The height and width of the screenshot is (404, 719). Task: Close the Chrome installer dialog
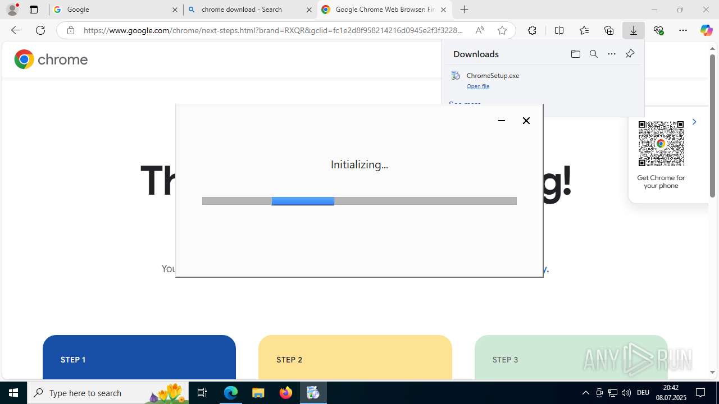click(x=526, y=121)
